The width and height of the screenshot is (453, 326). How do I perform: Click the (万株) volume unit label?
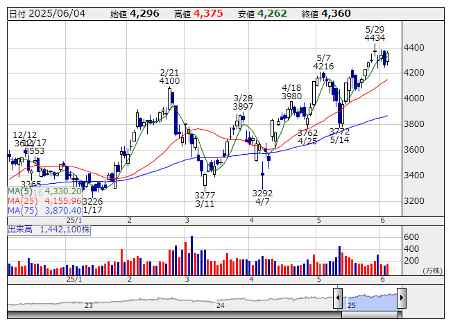click(x=432, y=271)
